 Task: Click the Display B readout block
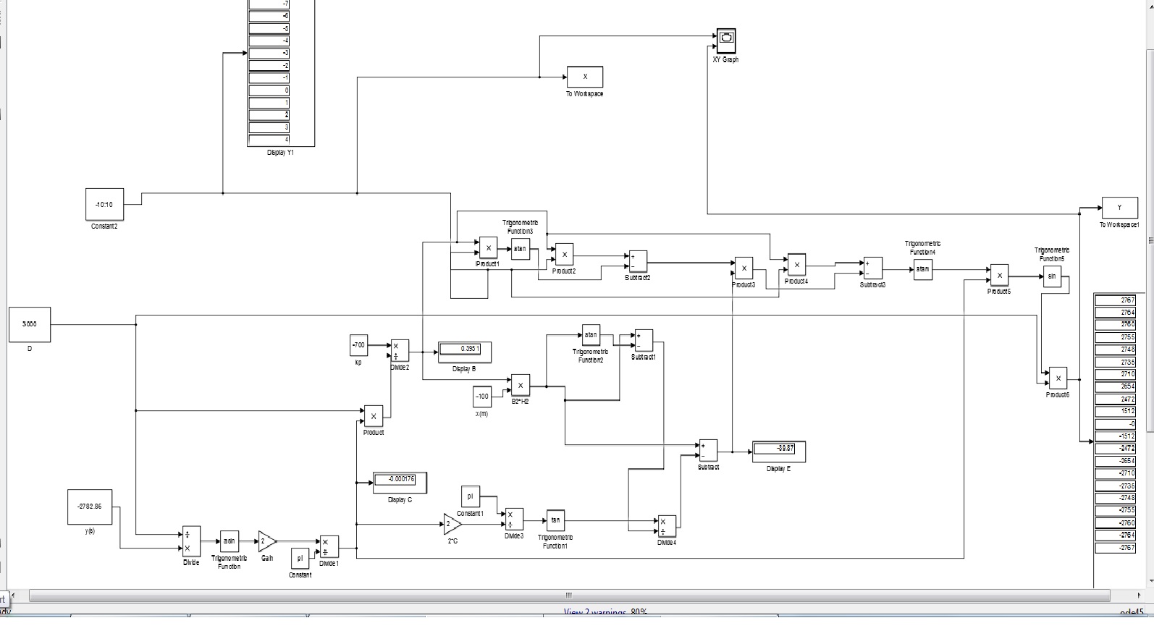464,352
